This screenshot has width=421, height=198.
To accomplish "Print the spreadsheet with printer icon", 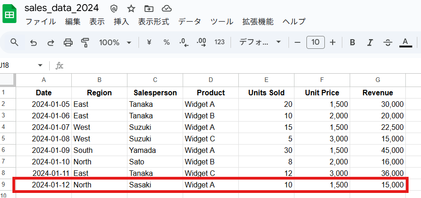I will pos(68,42).
